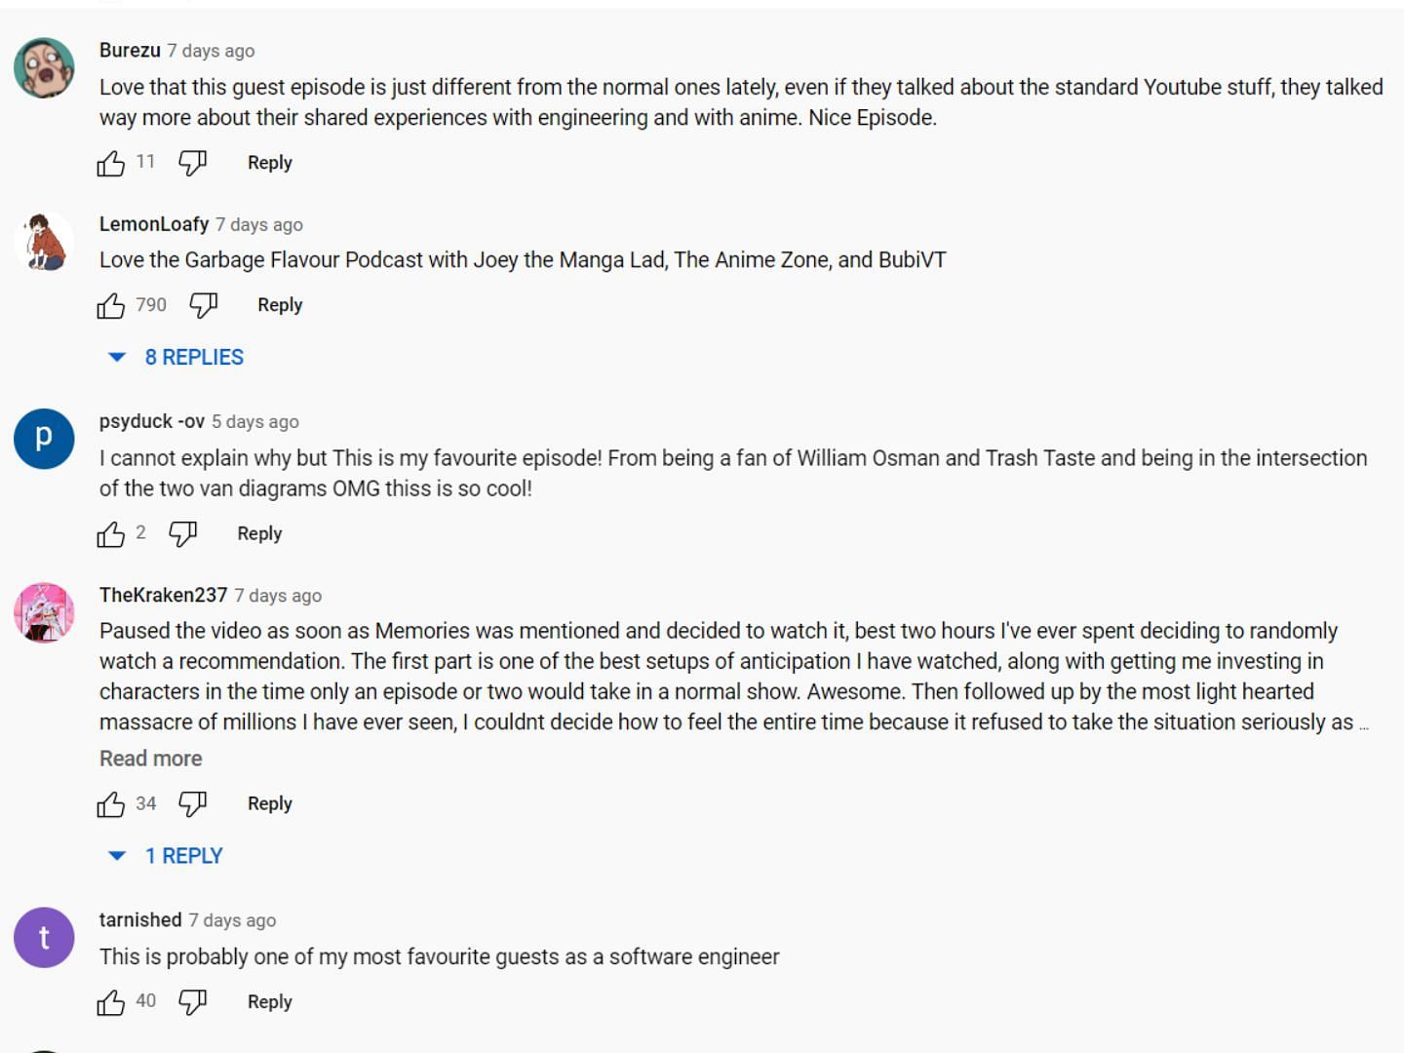Dislike Burezu's comment
The image size is (1404, 1053).
pos(192,163)
